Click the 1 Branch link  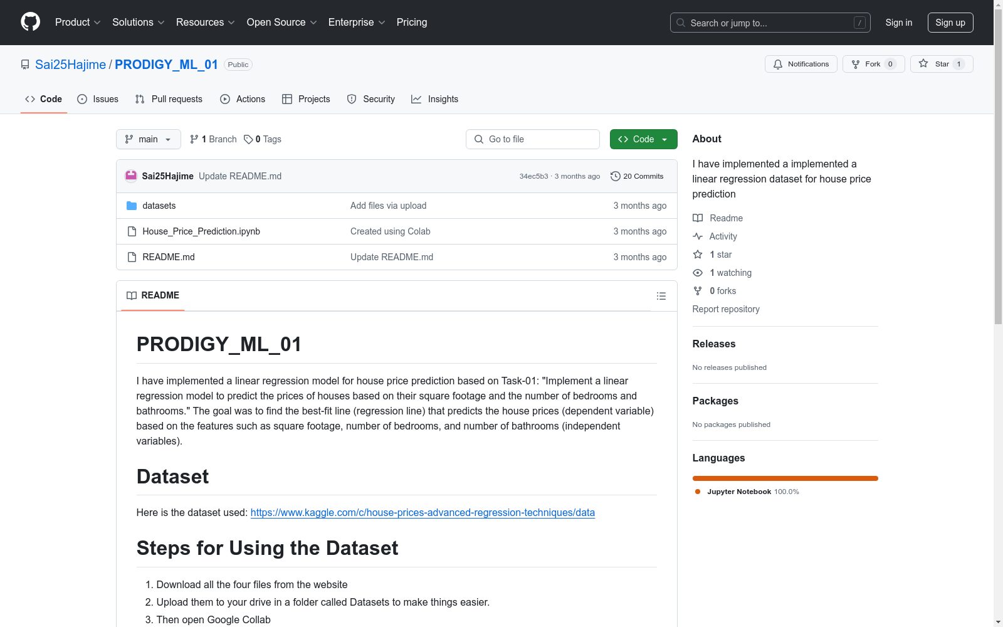coord(213,139)
